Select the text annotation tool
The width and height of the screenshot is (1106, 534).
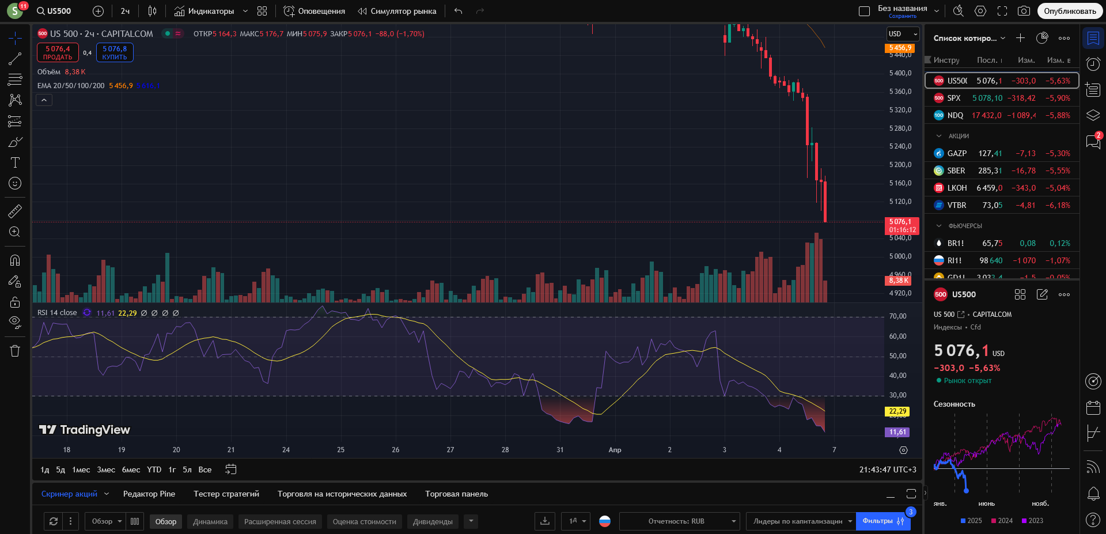point(15,162)
